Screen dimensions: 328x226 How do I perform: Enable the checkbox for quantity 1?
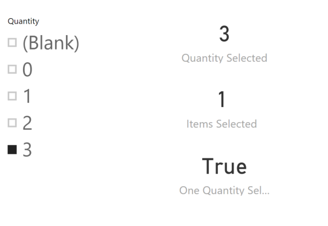click(12, 96)
